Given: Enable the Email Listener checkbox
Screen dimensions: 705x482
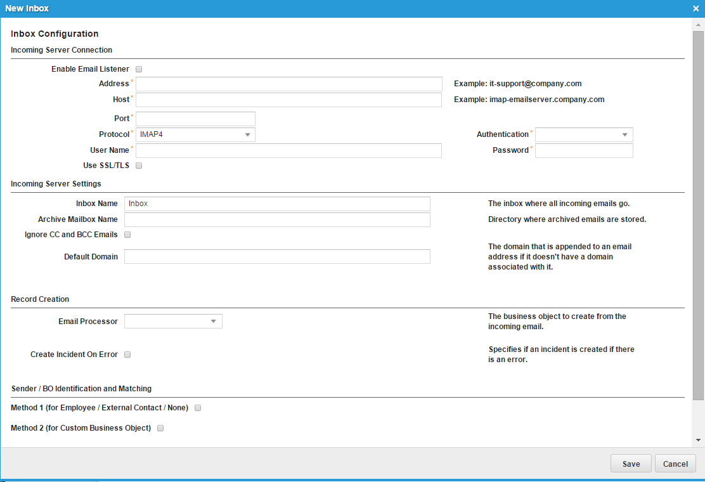Looking at the screenshot, I should (x=139, y=69).
